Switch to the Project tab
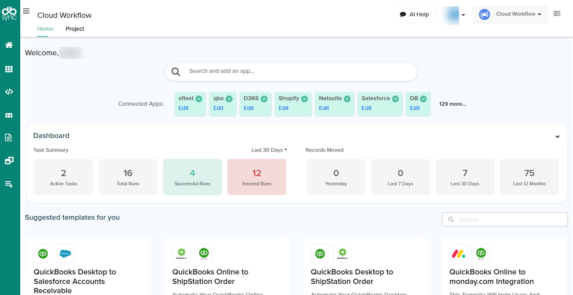 point(75,29)
